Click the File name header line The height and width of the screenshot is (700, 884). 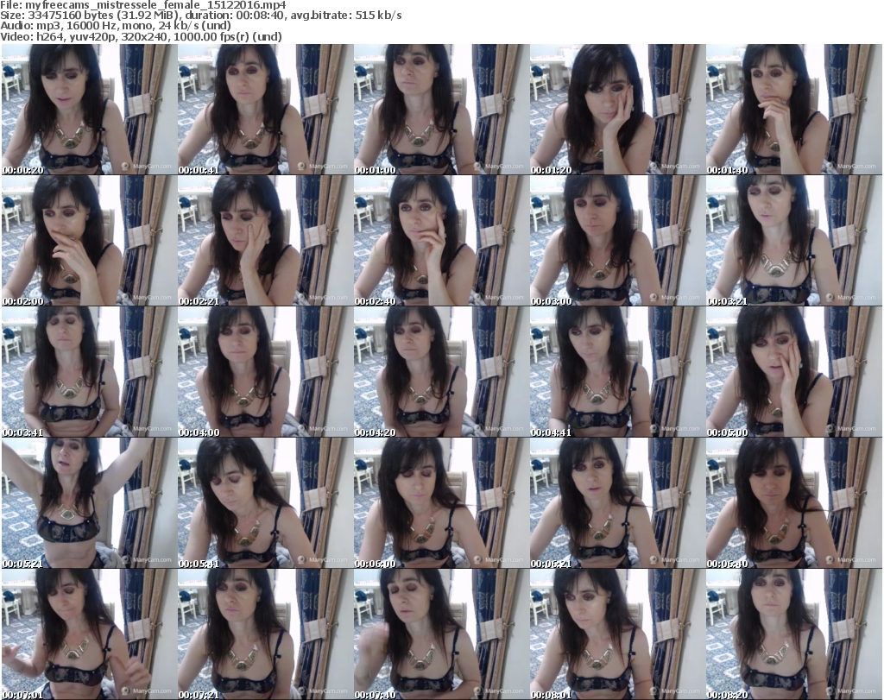click(143, 5)
